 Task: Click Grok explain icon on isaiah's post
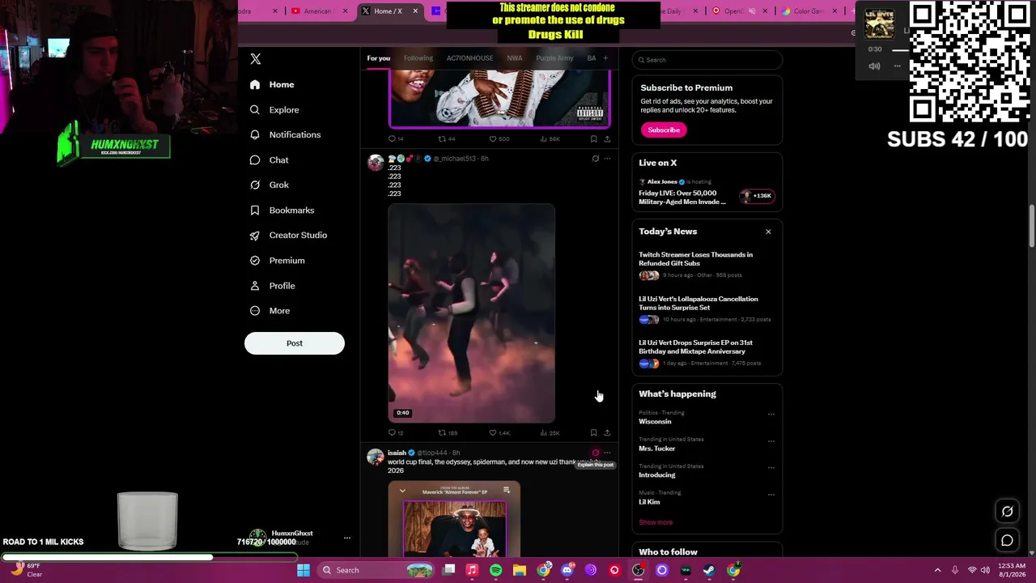[x=595, y=453]
